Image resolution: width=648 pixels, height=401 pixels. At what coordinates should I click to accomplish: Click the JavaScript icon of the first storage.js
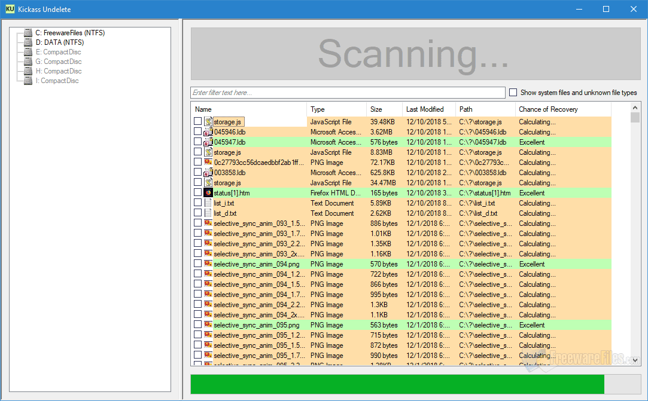pyautogui.click(x=208, y=122)
